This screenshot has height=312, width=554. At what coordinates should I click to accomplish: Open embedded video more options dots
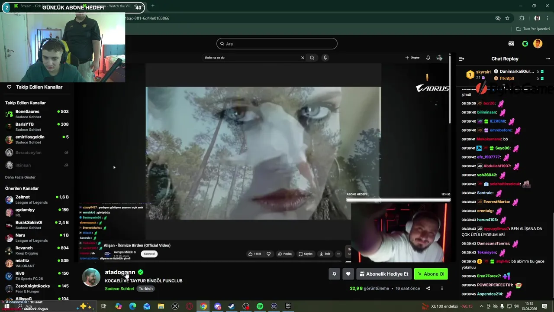(338, 254)
